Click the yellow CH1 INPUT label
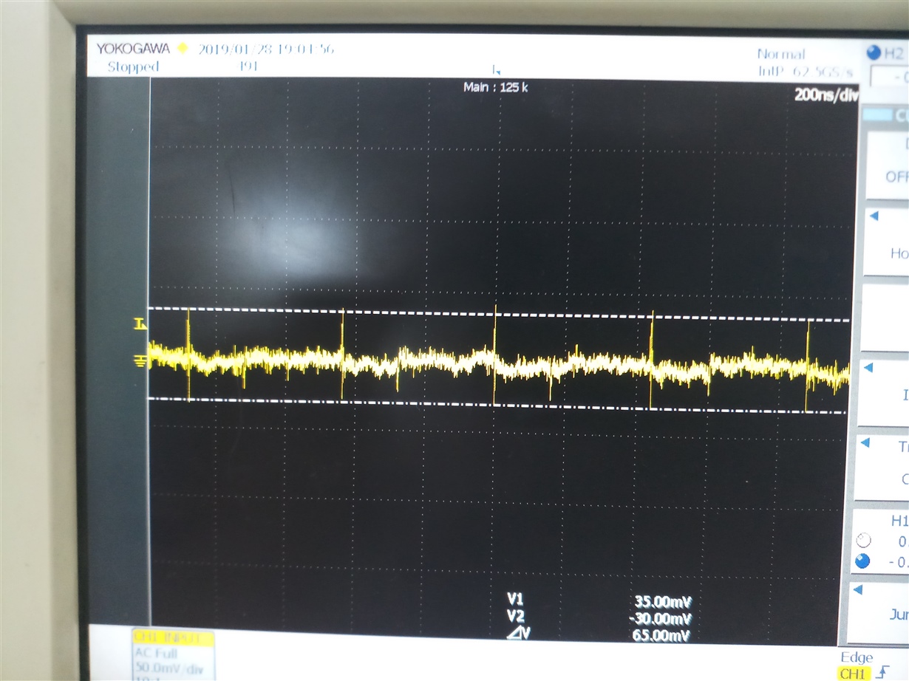909x681 pixels. pyautogui.click(x=173, y=637)
